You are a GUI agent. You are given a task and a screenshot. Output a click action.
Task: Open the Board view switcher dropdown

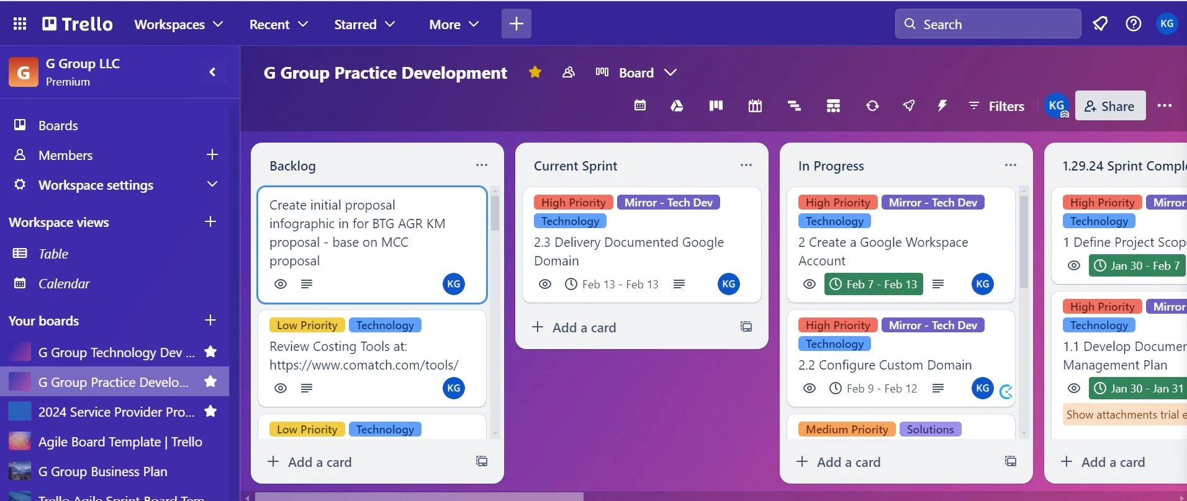point(636,73)
